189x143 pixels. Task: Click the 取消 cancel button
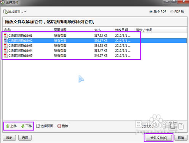coord(181,138)
